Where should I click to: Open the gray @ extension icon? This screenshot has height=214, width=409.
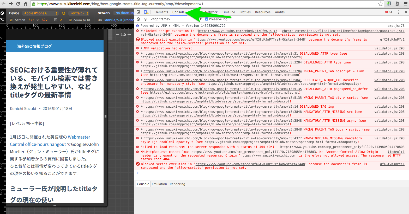[x=397, y=4]
